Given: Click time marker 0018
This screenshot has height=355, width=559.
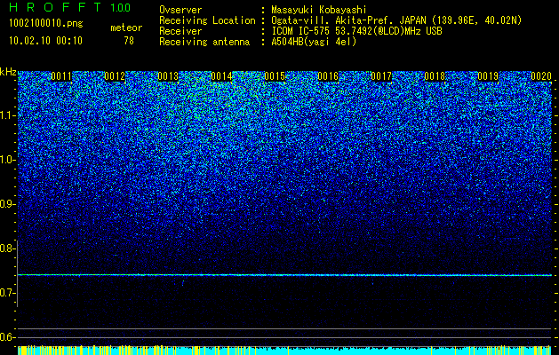Looking at the screenshot, I should (x=435, y=76).
